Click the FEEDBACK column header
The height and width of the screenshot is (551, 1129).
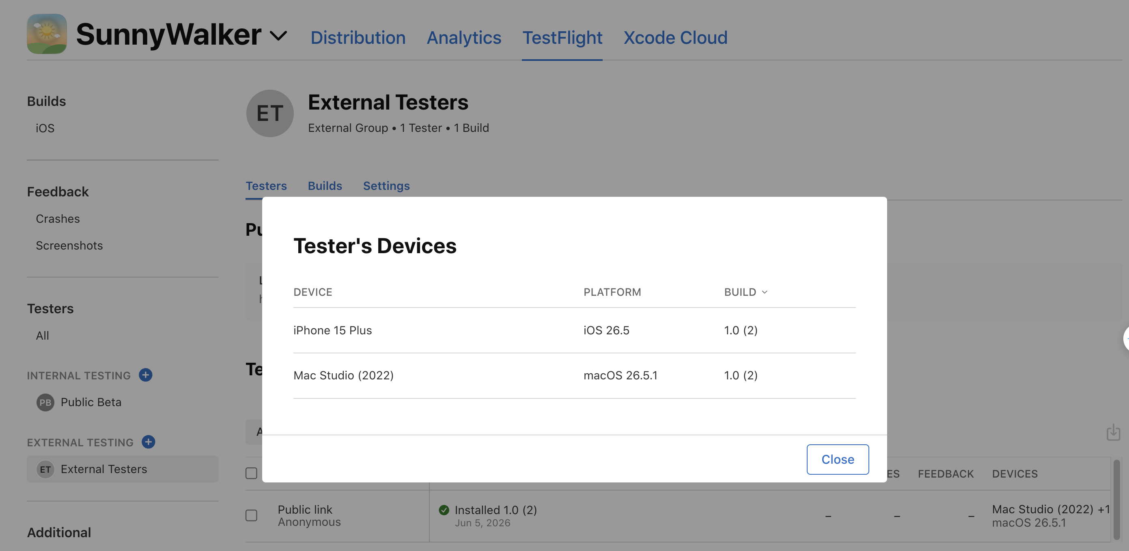tap(945, 474)
